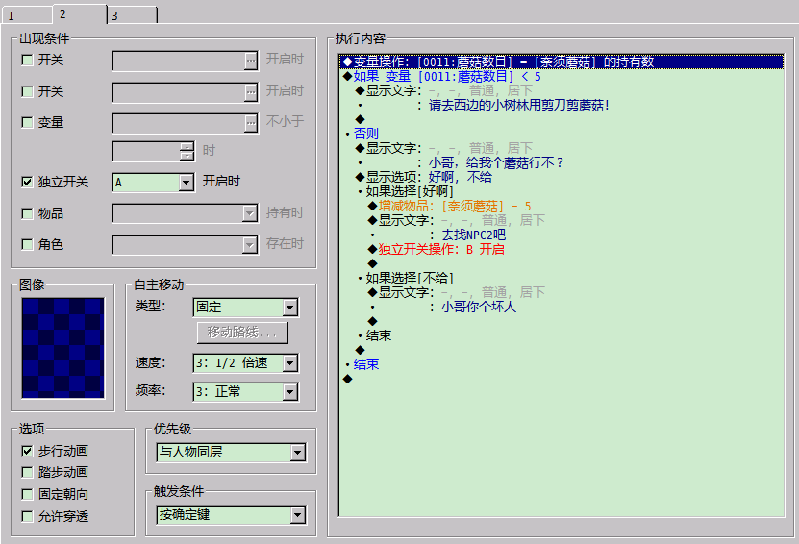Select event page tab 2
This screenshot has height=544, width=799.
click(80, 13)
